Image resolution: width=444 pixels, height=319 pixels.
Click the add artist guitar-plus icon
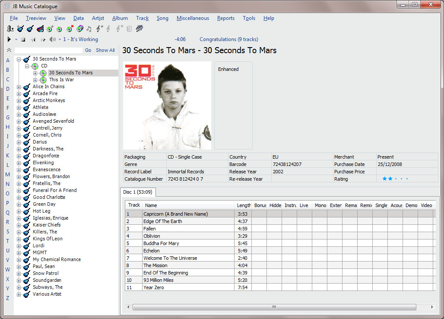pos(20,29)
